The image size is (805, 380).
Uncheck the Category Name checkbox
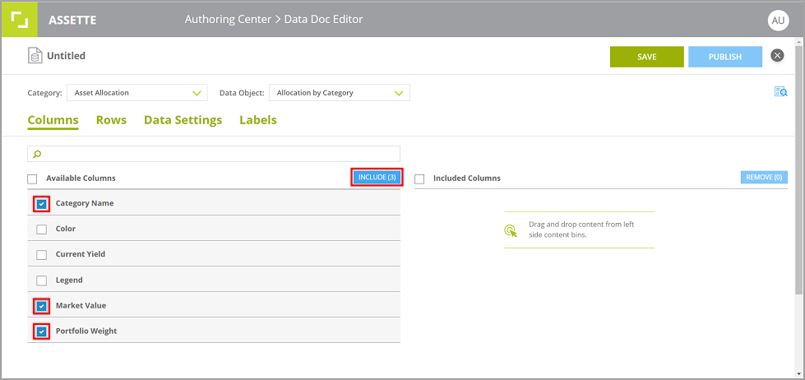[x=42, y=204]
